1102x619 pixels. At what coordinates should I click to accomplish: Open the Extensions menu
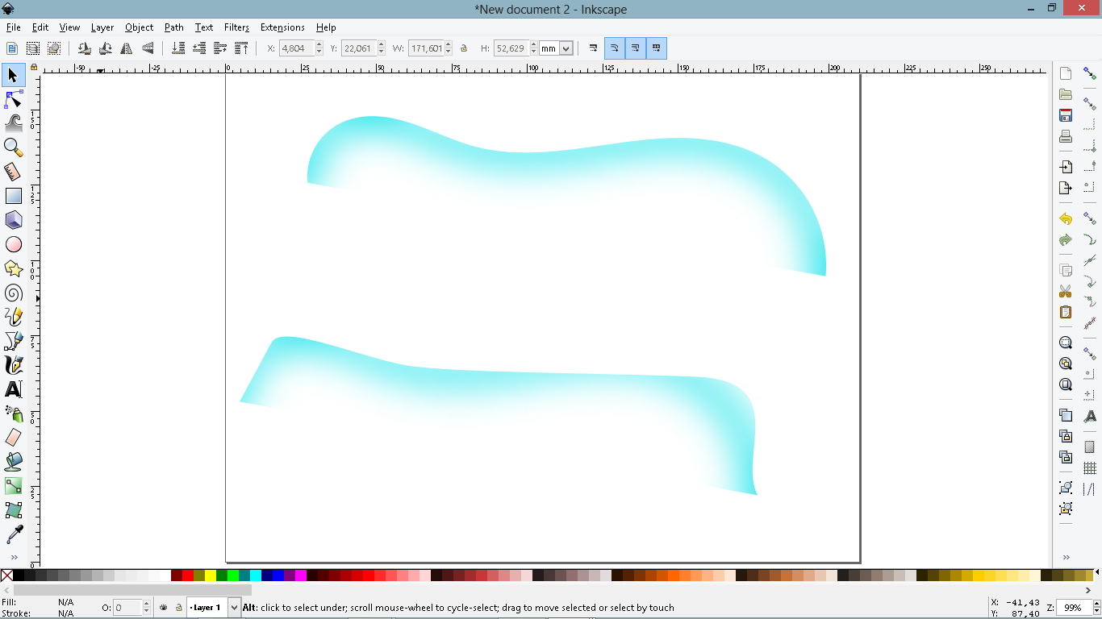[x=282, y=27]
